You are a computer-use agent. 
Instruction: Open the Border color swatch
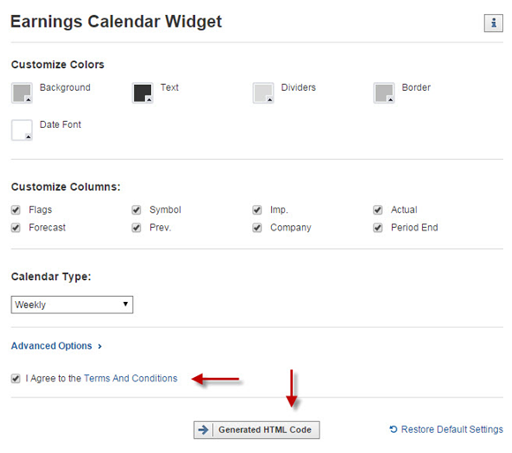pyautogui.click(x=384, y=93)
